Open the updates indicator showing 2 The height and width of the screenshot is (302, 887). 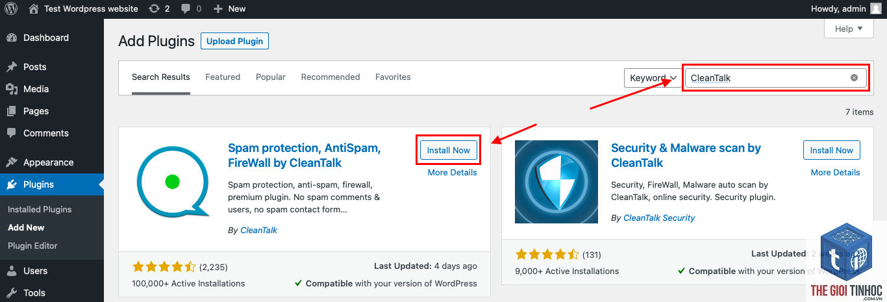click(x=159, y=8)
